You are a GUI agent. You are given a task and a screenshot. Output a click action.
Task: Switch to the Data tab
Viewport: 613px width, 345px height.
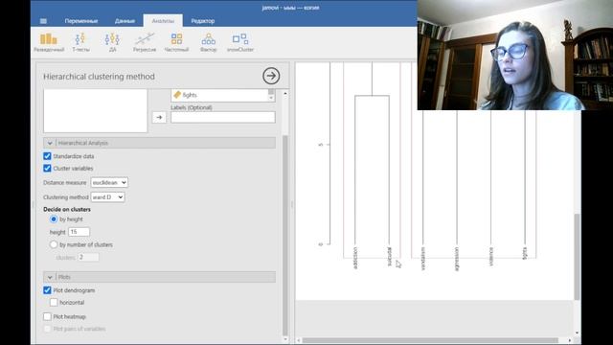click(125, 21)
